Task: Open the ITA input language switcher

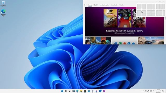Action: pos(154,91)
